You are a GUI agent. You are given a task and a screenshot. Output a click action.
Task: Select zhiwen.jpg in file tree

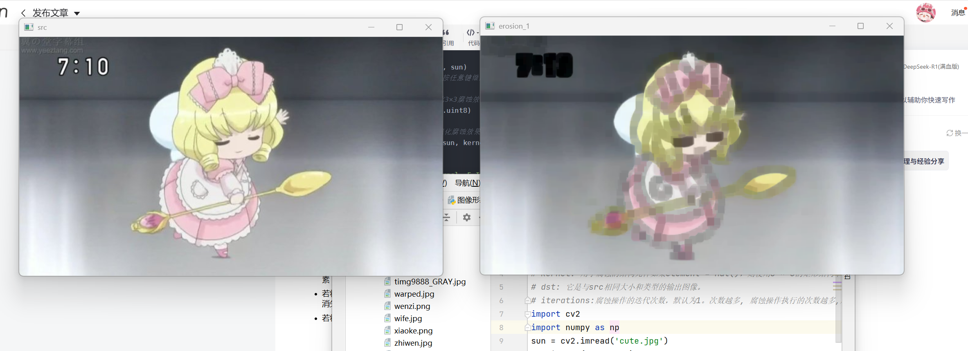413,343
